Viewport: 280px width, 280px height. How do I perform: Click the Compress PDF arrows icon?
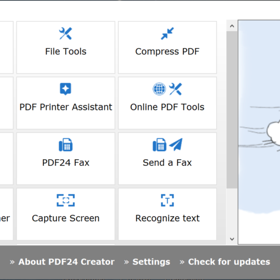pyautogui.click(x=167, y=33)
